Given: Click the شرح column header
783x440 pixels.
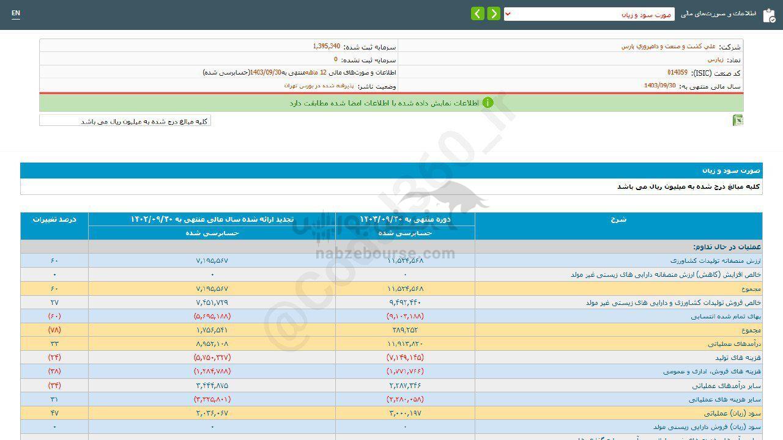Looking at the screenshot, I should coord(618,219).
